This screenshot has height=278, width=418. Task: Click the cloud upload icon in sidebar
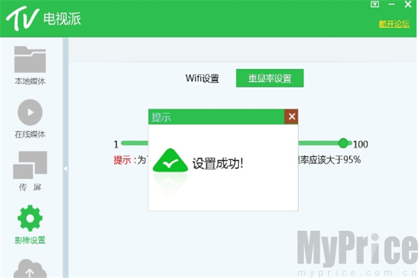pos(30,269)
